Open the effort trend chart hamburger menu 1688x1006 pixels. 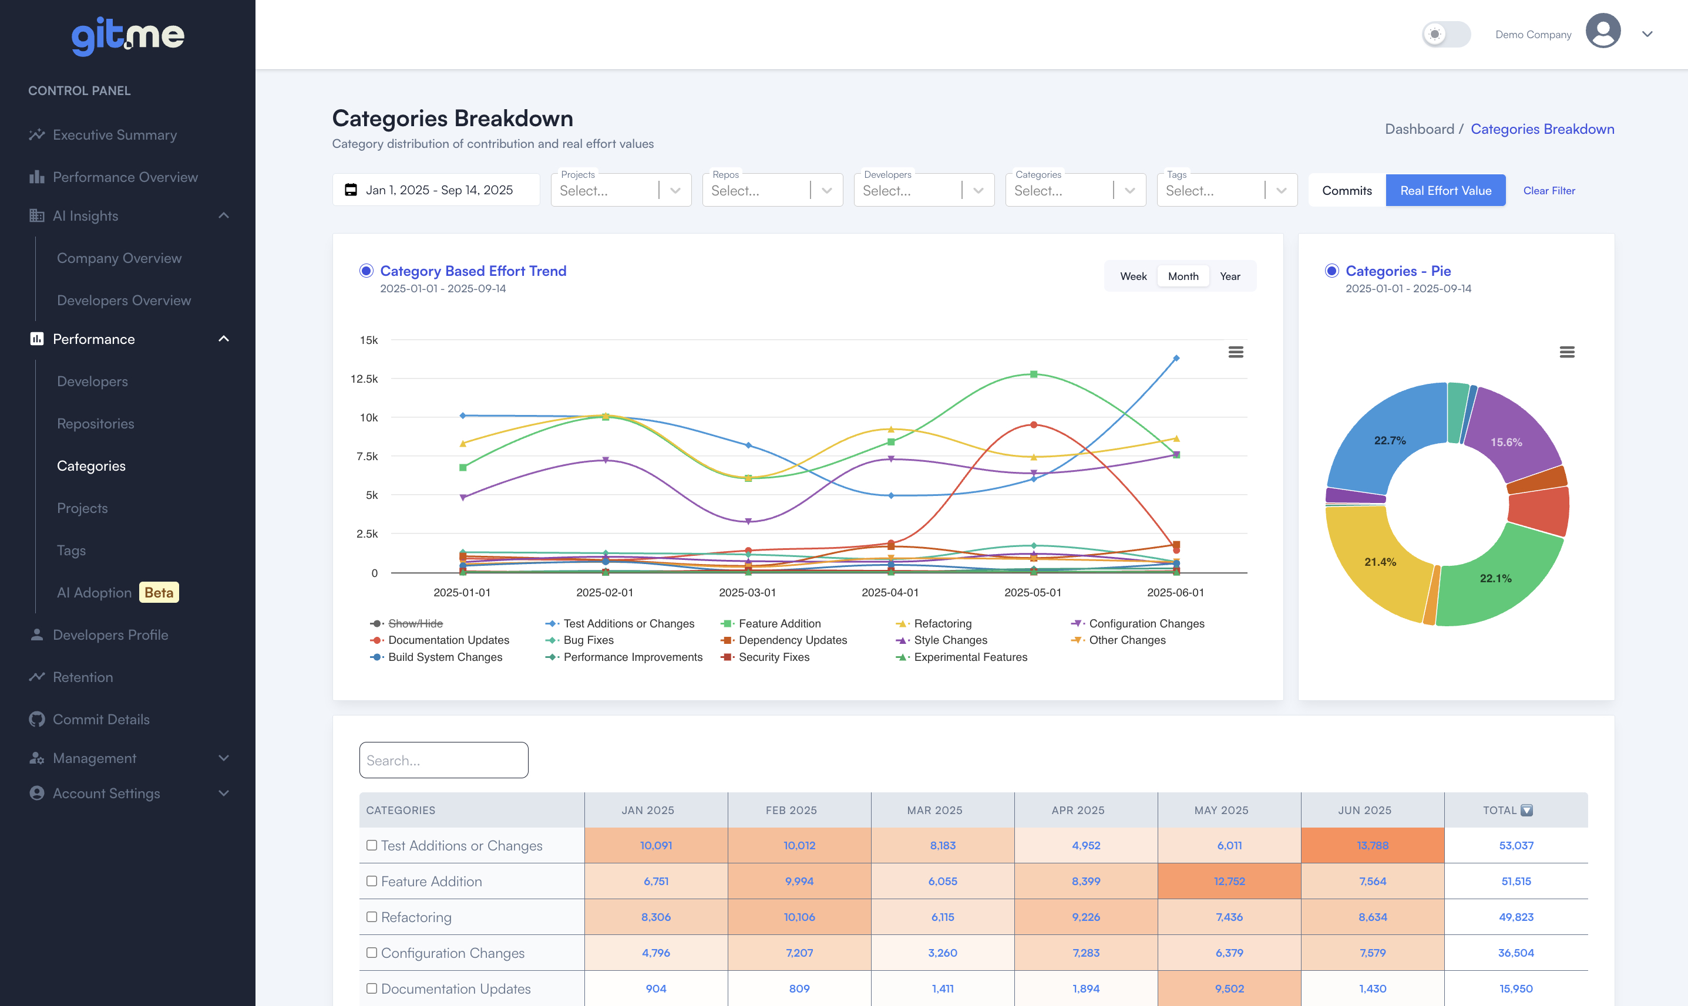click(x=1236, y=352)
